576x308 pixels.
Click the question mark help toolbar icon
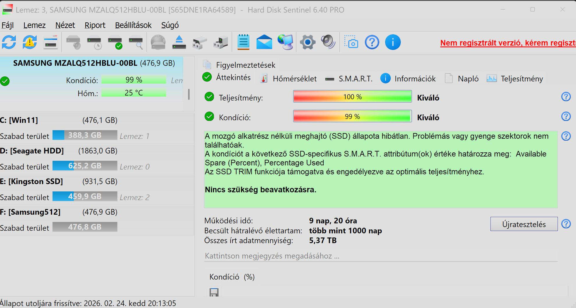pos(372,42)
